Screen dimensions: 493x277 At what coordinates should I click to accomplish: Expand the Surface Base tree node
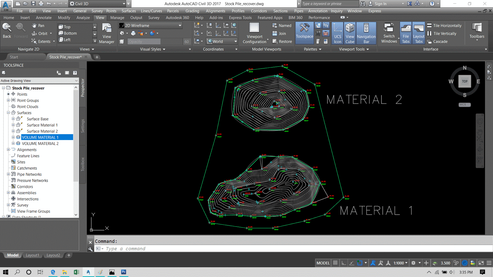pos(13,119)
